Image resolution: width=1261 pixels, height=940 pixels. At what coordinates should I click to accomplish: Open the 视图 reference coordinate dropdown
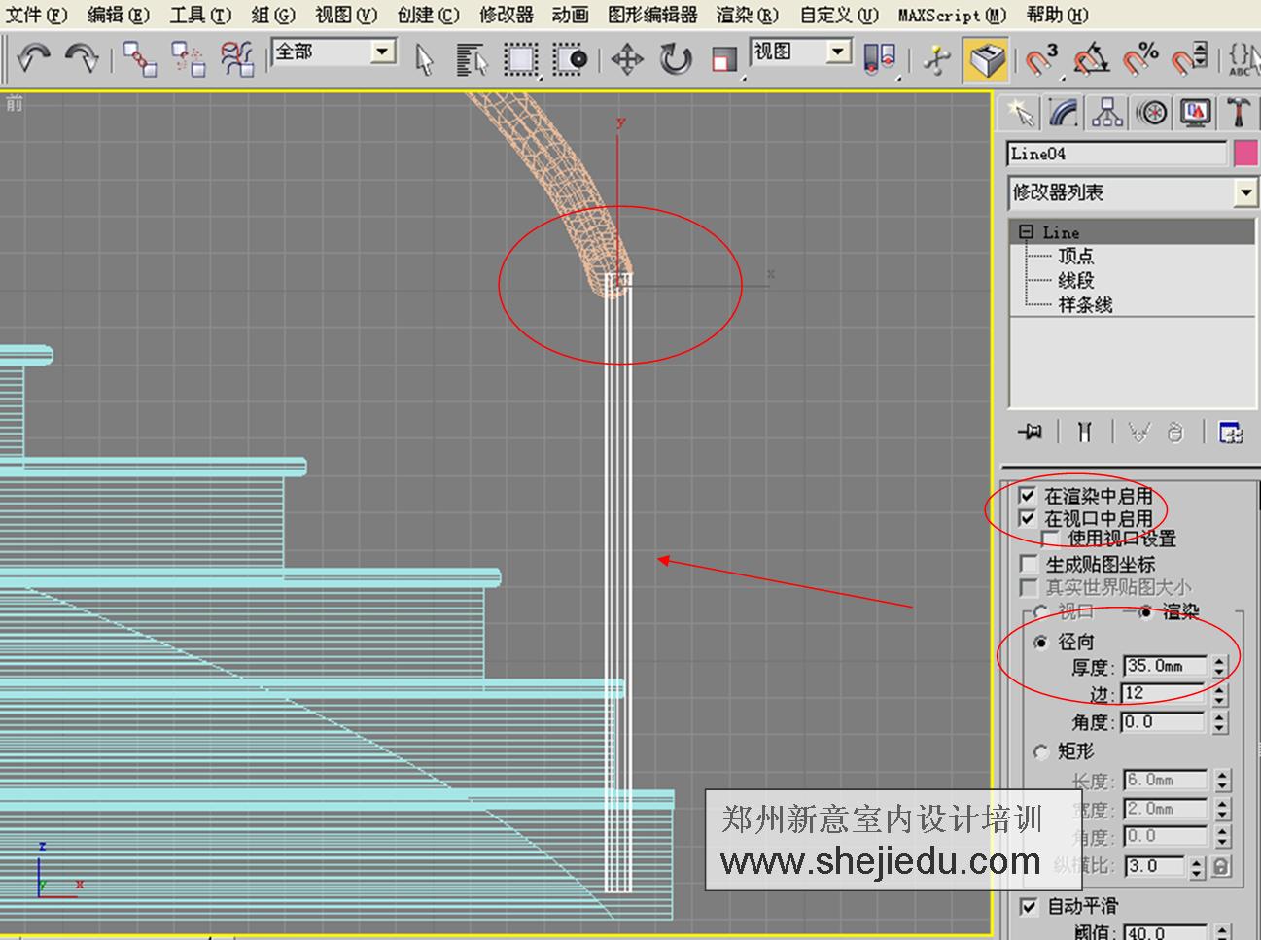pyautogui.click(x=837, y=50)
